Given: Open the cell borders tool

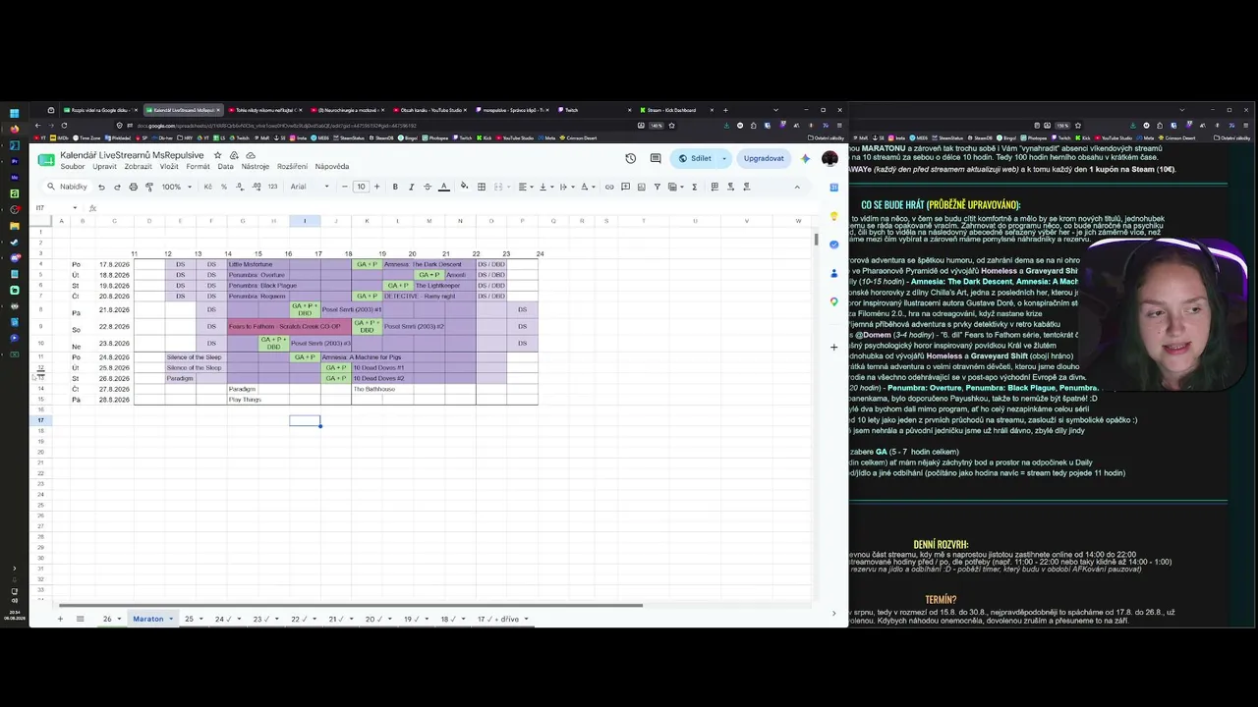Looking at the screenshot, I should (482, 187).
